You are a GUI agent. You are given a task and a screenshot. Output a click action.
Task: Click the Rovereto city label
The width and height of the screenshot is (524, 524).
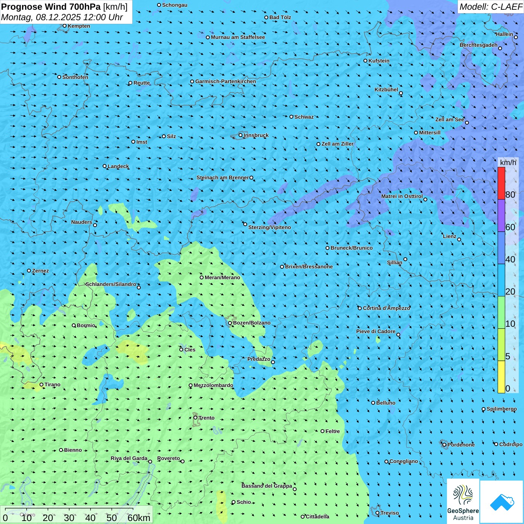pyautogui.click(x=168, y=458)
